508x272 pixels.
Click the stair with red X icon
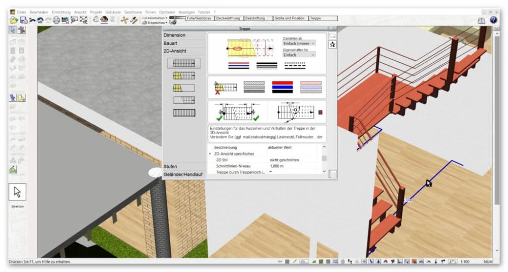(226, 88)
